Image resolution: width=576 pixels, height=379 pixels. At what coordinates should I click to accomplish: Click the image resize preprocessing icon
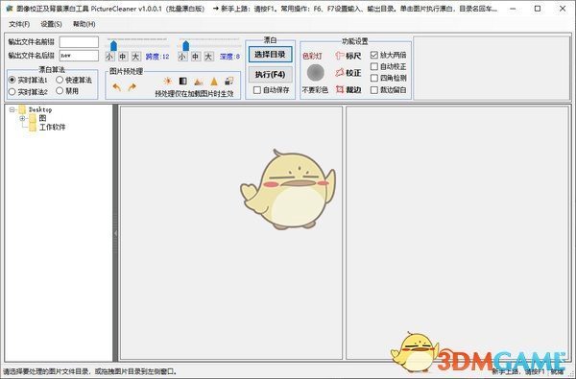pos(229,82)
